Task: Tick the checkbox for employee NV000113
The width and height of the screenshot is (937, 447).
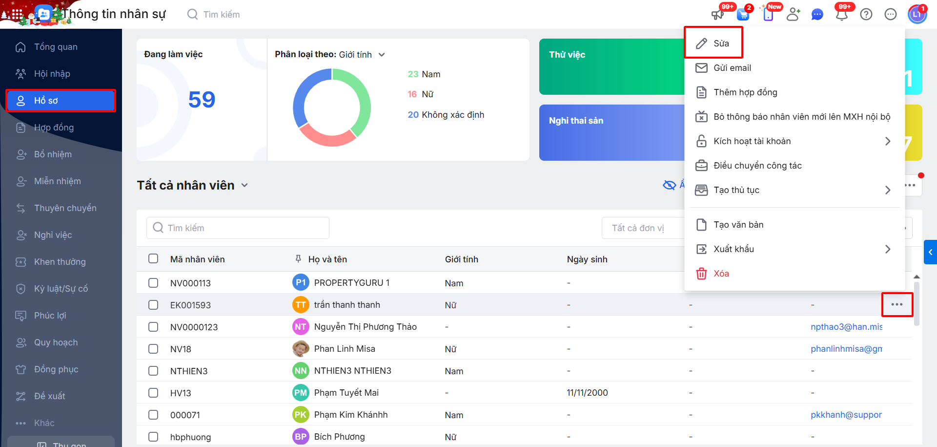Action: pyautogui.click(x=153, y=283)
